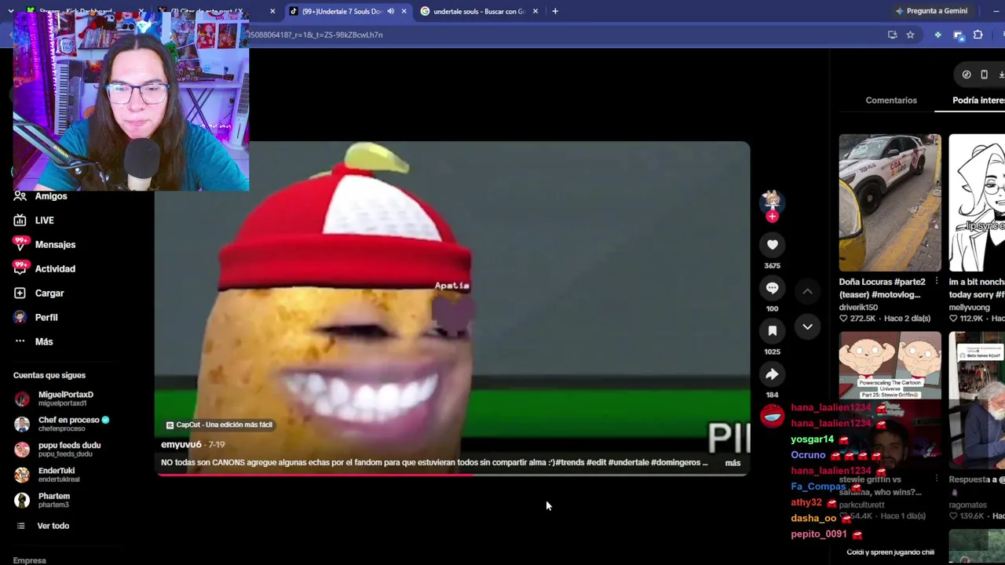
Task: Bookmark this page with the star icon
Action: click(x=910, y=35)
